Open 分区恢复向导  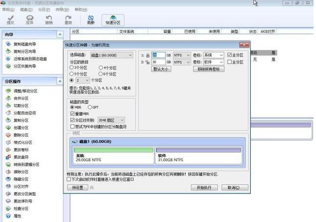coord(24,66)
